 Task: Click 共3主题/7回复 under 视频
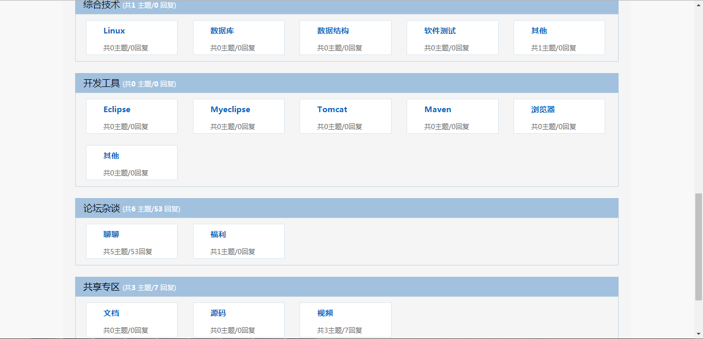(x=340, y=330)
